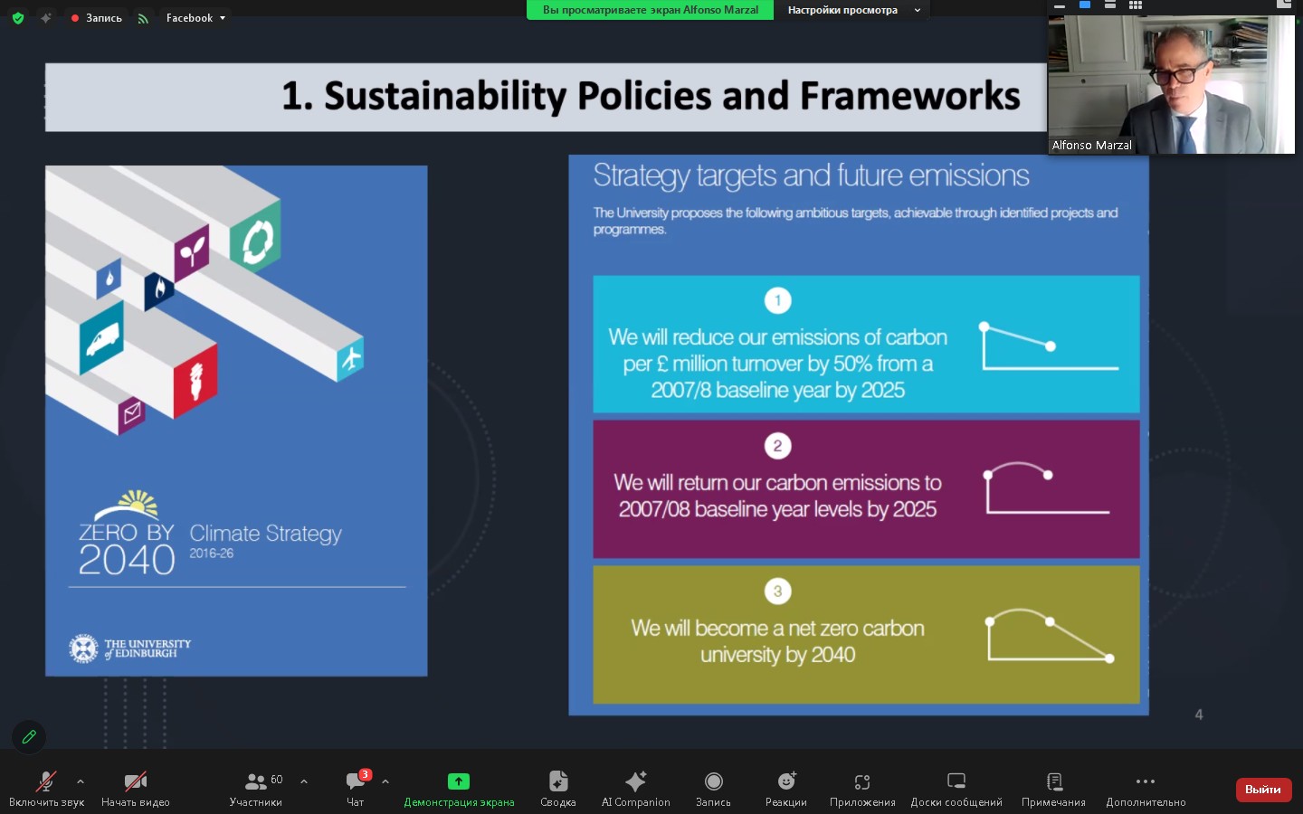Start camera with Начать видео button
The width and height of the screenshot is (1303, 814).
coord(136,789)
